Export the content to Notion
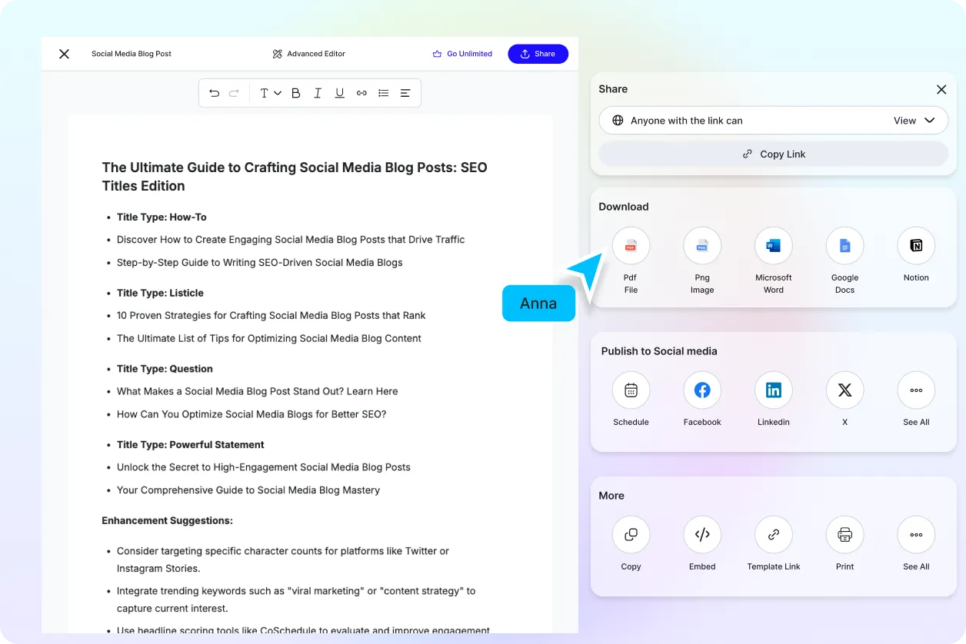 915,245
